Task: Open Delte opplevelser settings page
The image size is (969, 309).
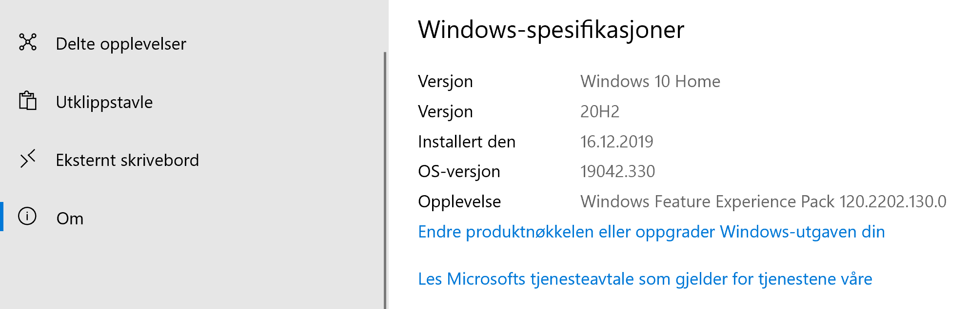Action: pos(121,44)
